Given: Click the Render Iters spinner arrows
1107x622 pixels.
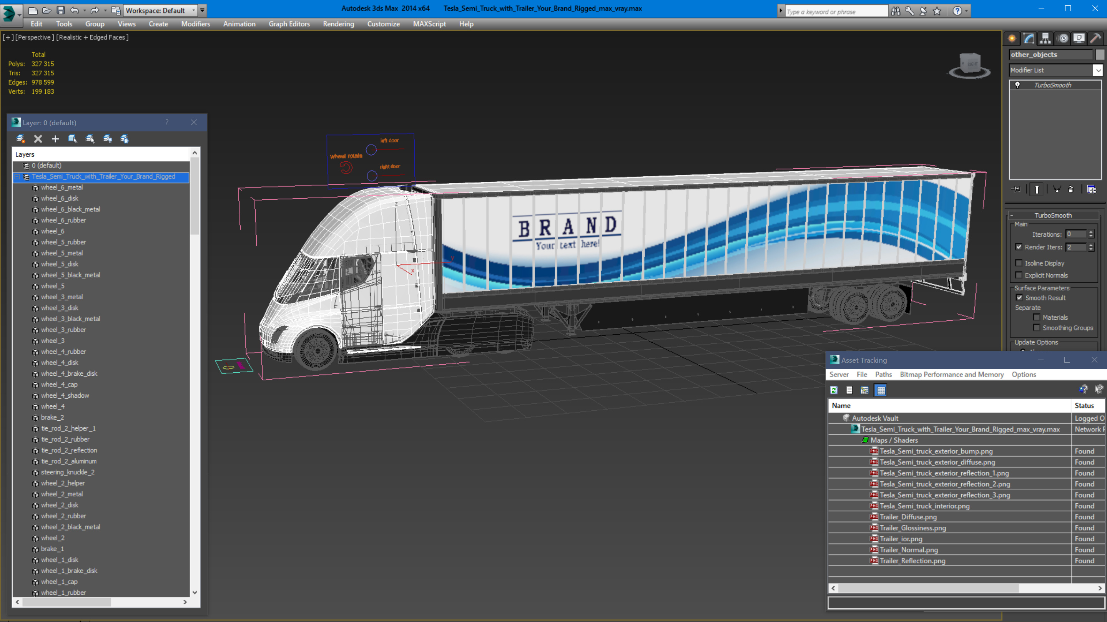Looking at the screenshot, I should pos(1091,247).
